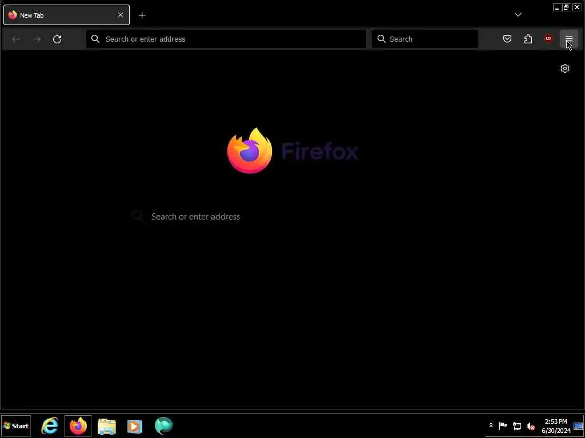
Task: Personalize new tab with gear icon
Action: point(565,68)
